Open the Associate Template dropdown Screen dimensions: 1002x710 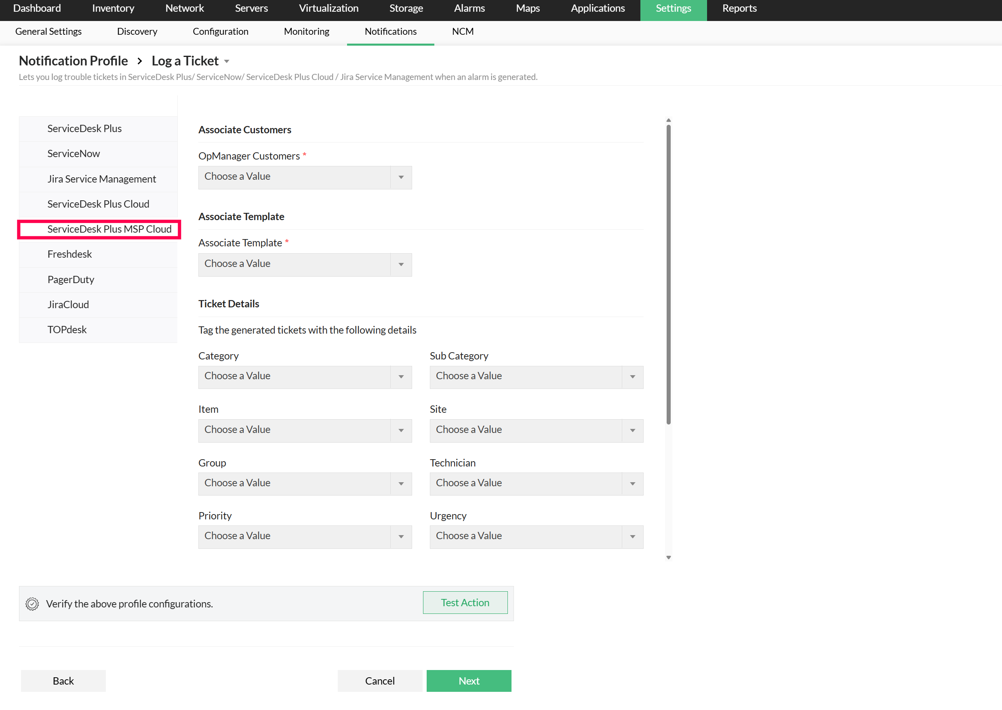(305, 265)
